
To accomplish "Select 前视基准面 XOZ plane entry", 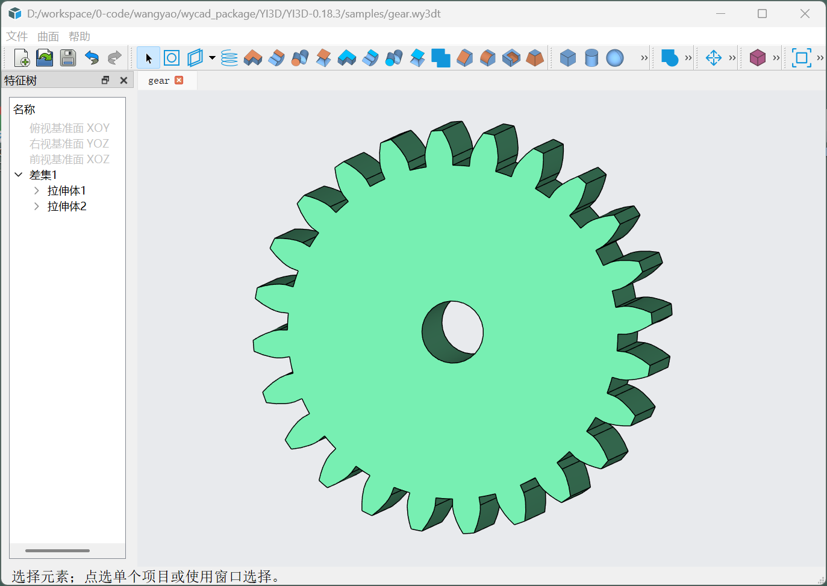I will (x=69, y=159).
